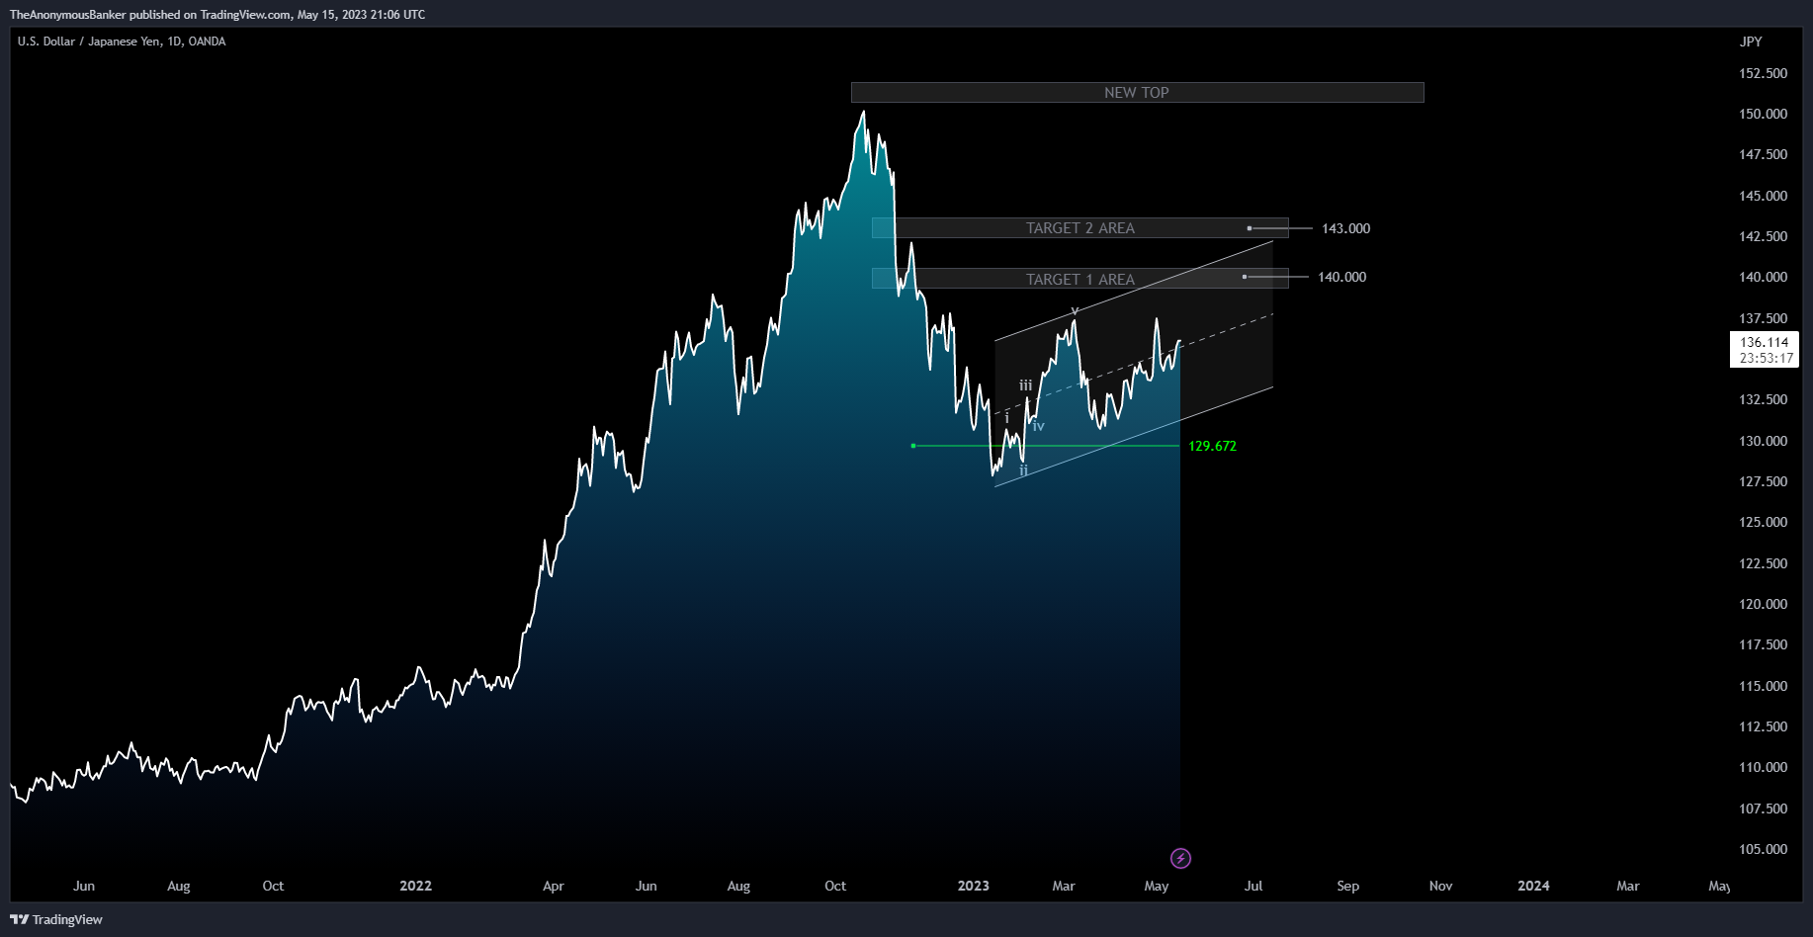Click the TradingView logo at bottom left
The image size is (1813, 937).
click(56, 919)
